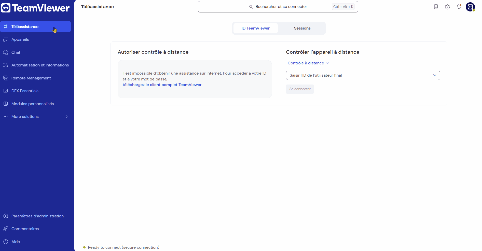
Task: Click the green connection status dot
Action: [84, 247]
